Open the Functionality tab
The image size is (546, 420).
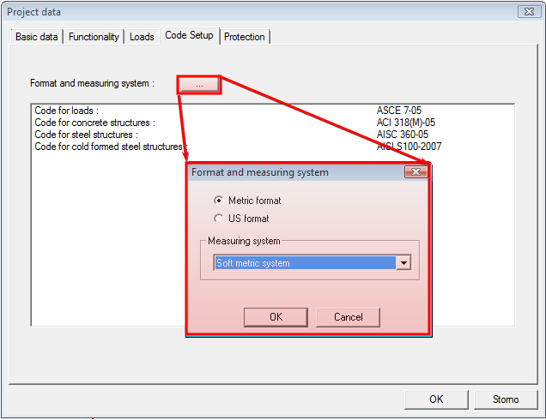pyautogui.click(x=94, y=37)
